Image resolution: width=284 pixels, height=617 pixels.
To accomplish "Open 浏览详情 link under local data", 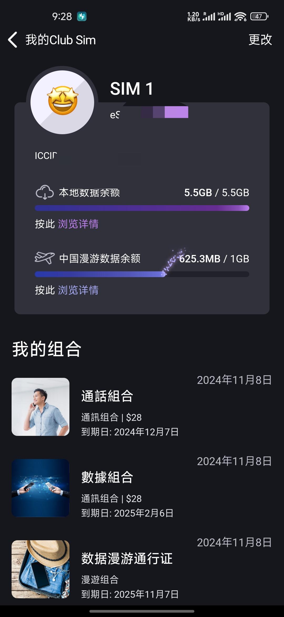I will (78, 224).
